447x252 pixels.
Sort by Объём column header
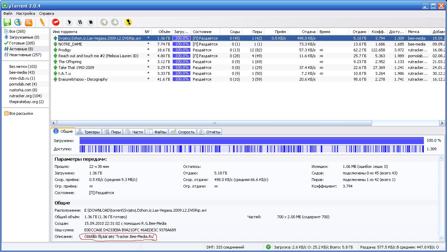point(162,32)
